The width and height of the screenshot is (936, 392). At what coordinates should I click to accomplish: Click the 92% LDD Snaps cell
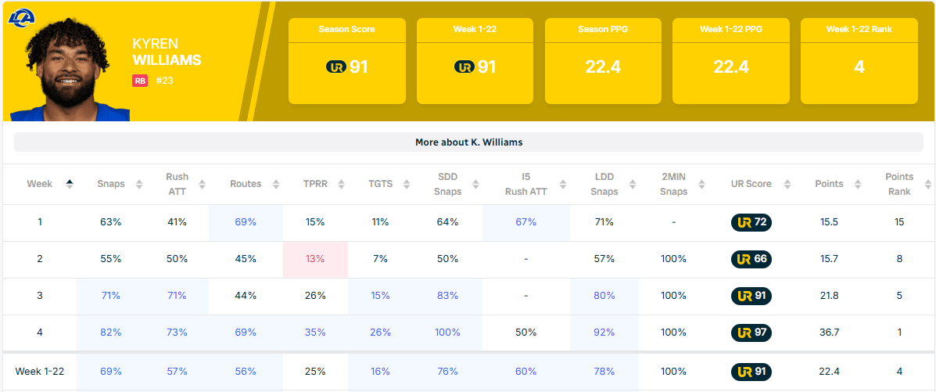tap(604, 333)
